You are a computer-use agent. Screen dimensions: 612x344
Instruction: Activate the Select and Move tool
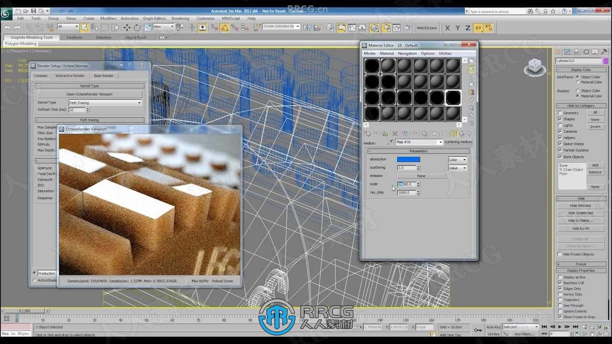pos(127,28)
